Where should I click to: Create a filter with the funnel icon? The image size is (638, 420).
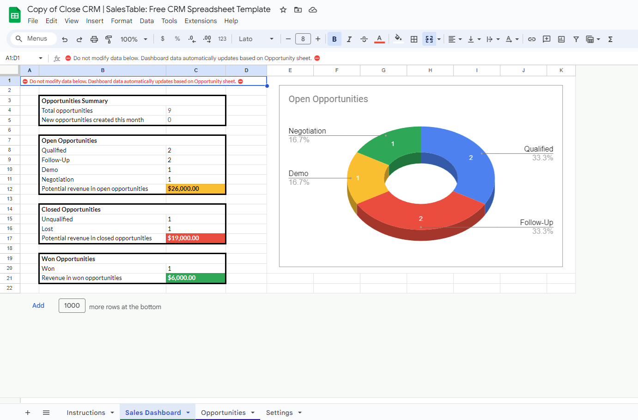(x=576, y=39)
